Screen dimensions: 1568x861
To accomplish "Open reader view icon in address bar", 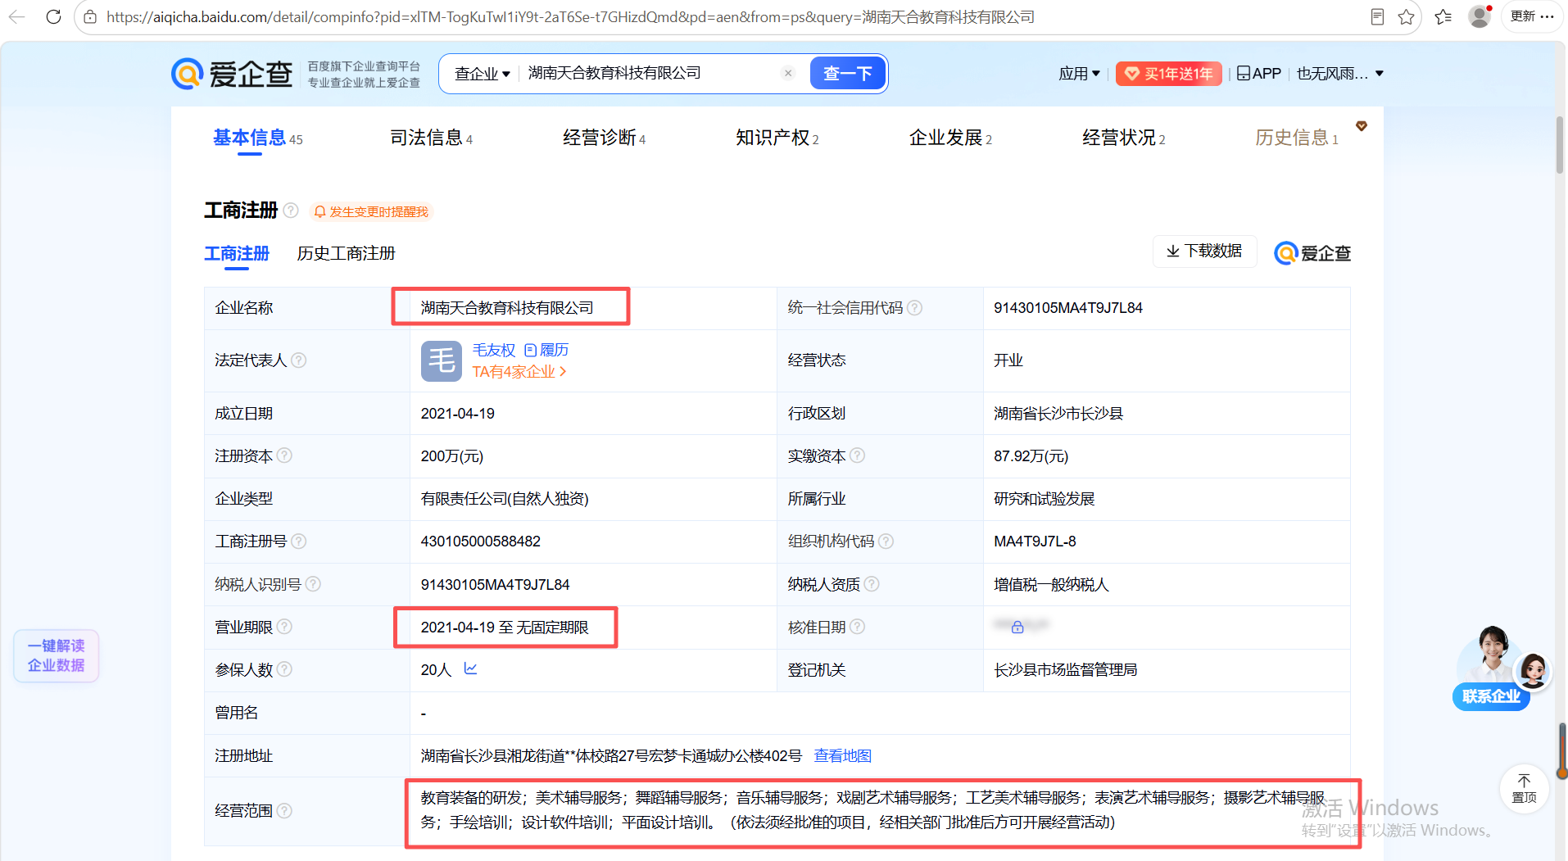I will pos(1377,16).
